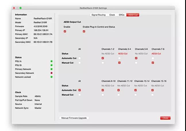This screenshot has width=186, height=131.
Task: Check Manual Cut for Channels 13-14
Action: tap(135, 95)
